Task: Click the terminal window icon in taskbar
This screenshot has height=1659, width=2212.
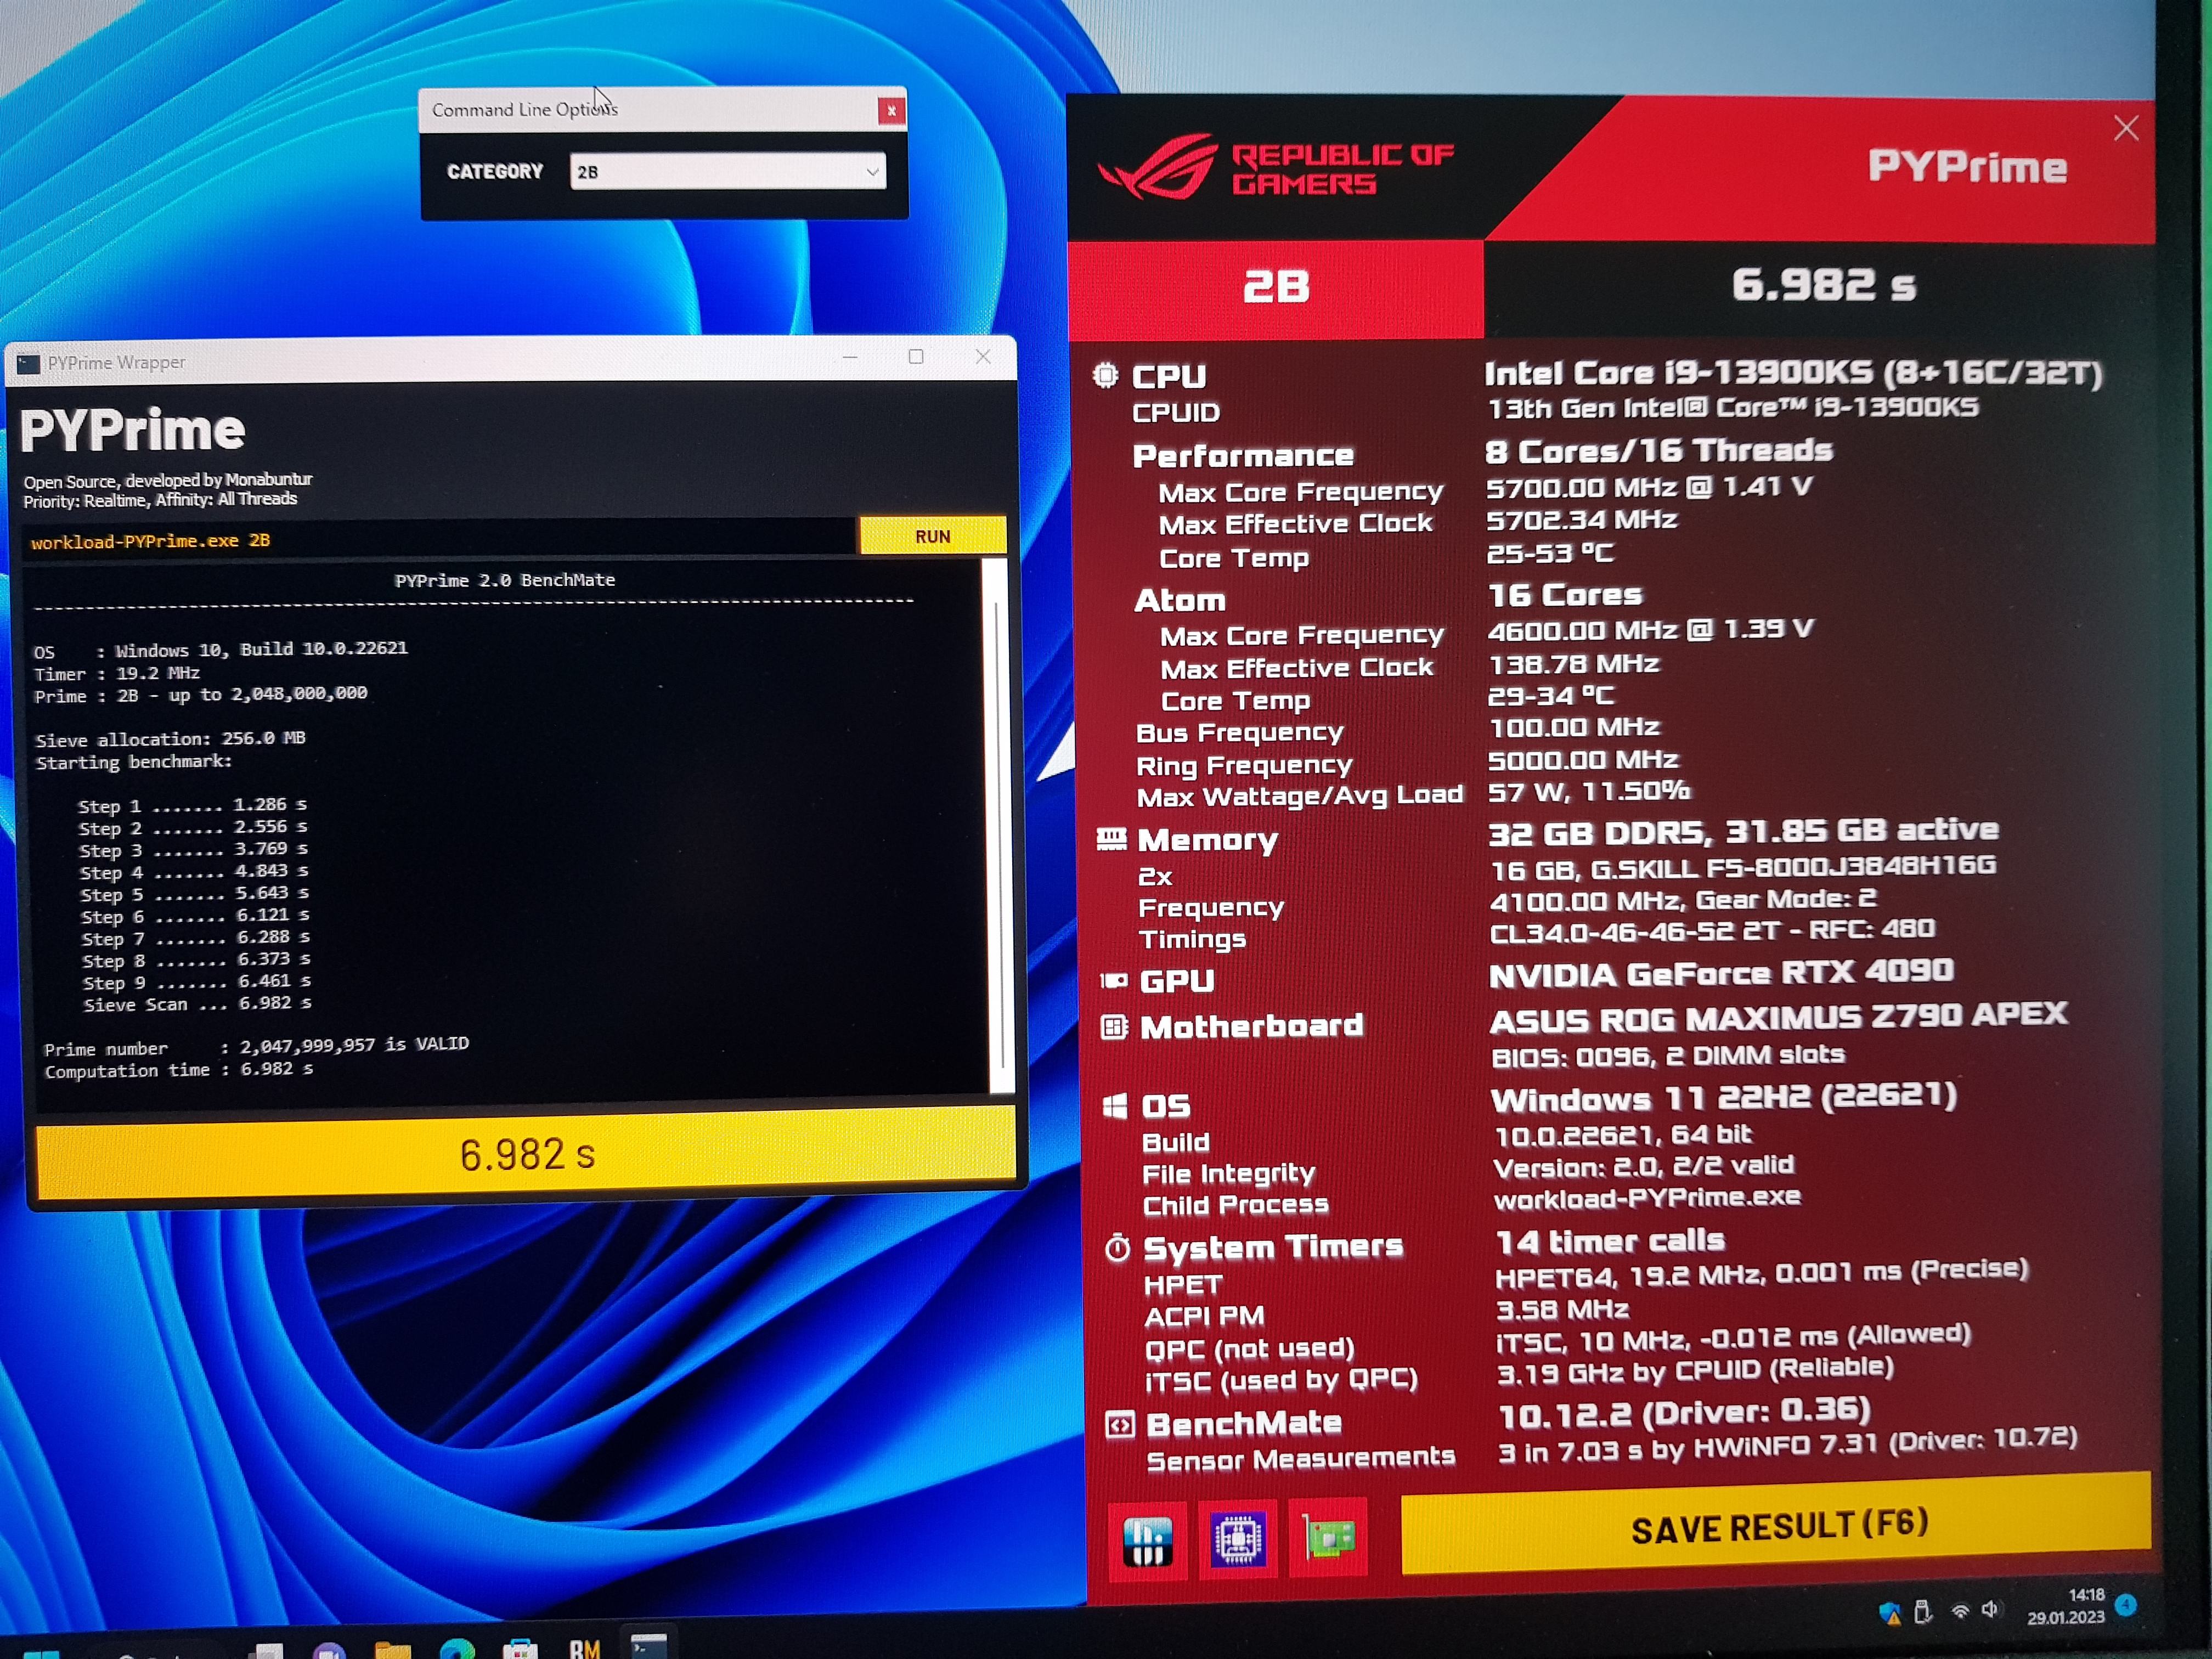Action: (648, 1646)
